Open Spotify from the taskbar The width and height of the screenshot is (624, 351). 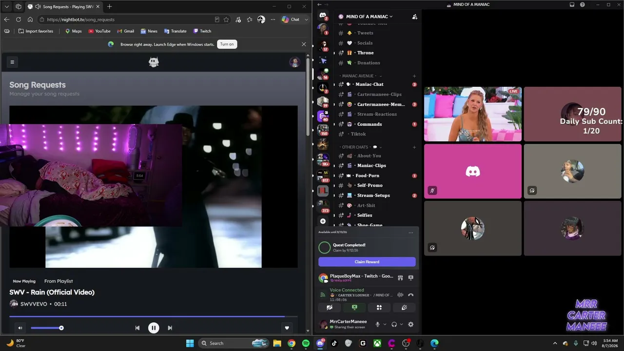(306, 343)
